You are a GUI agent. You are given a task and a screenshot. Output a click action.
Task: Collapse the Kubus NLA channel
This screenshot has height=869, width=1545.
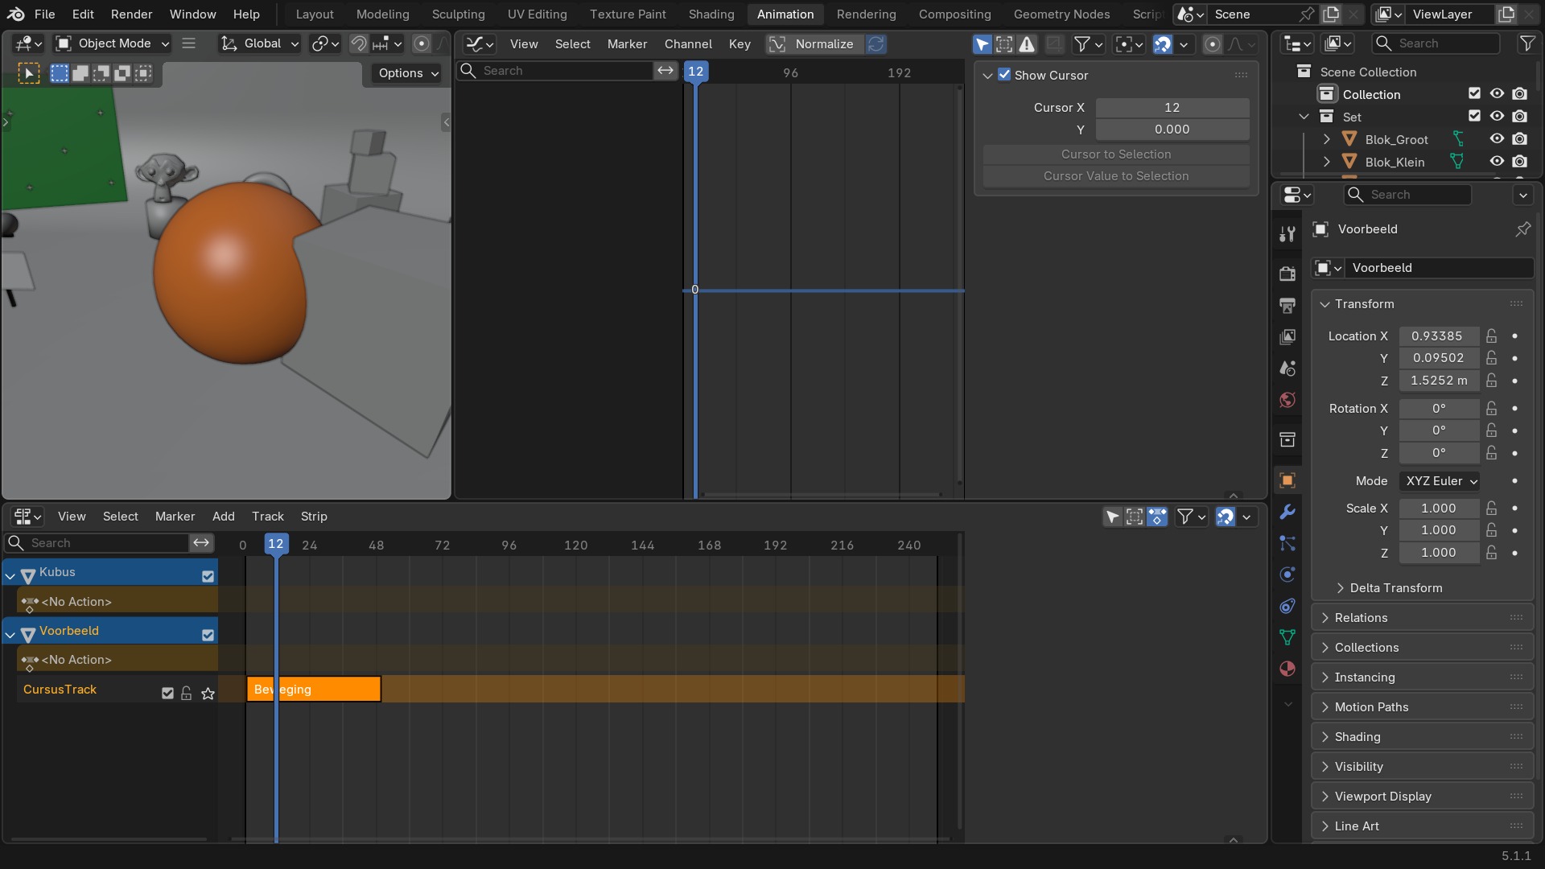coord(10,576)
